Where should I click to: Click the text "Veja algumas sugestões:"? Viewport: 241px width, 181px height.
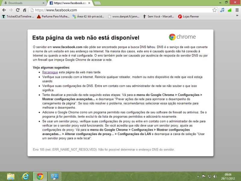coord(51,67)
